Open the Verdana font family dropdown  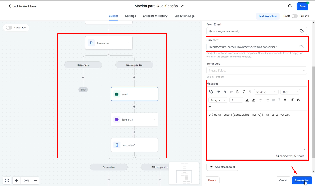pos(266,92)
